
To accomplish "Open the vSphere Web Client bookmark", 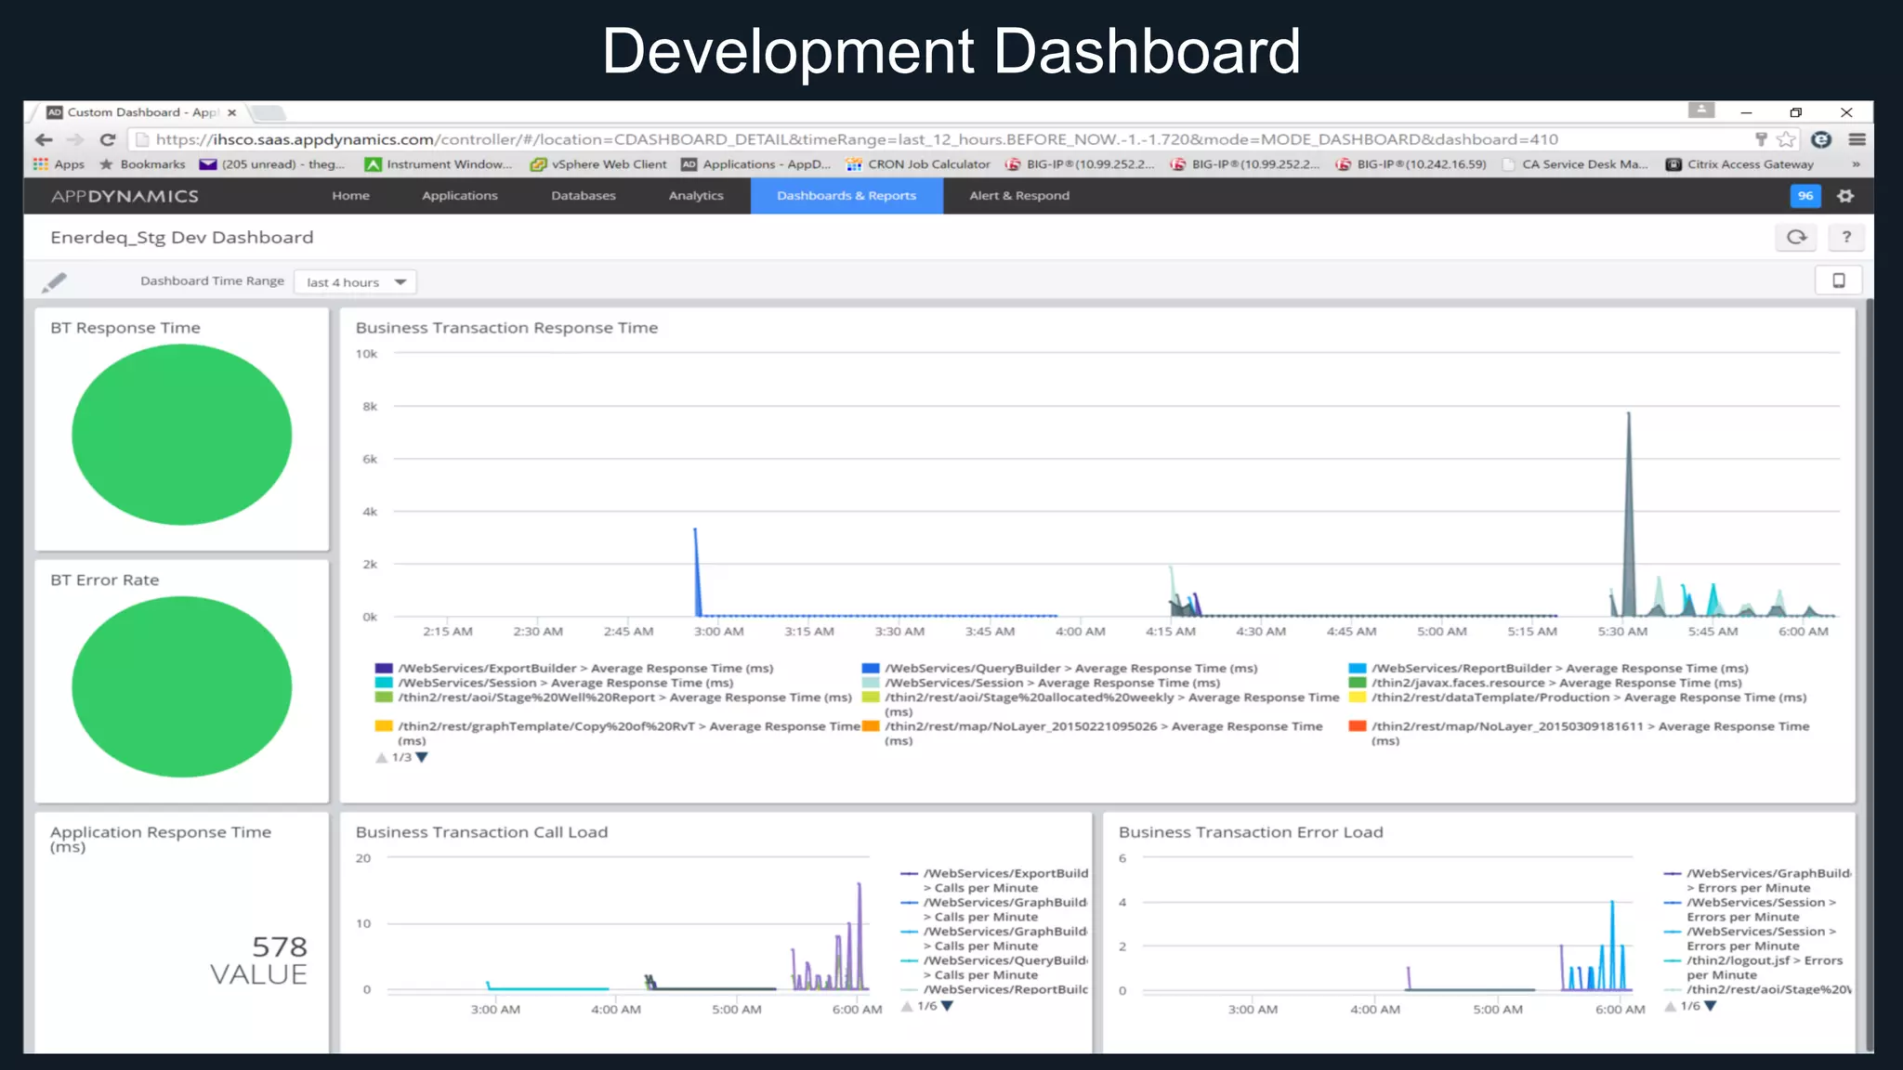I will click(x=597, y=164).
